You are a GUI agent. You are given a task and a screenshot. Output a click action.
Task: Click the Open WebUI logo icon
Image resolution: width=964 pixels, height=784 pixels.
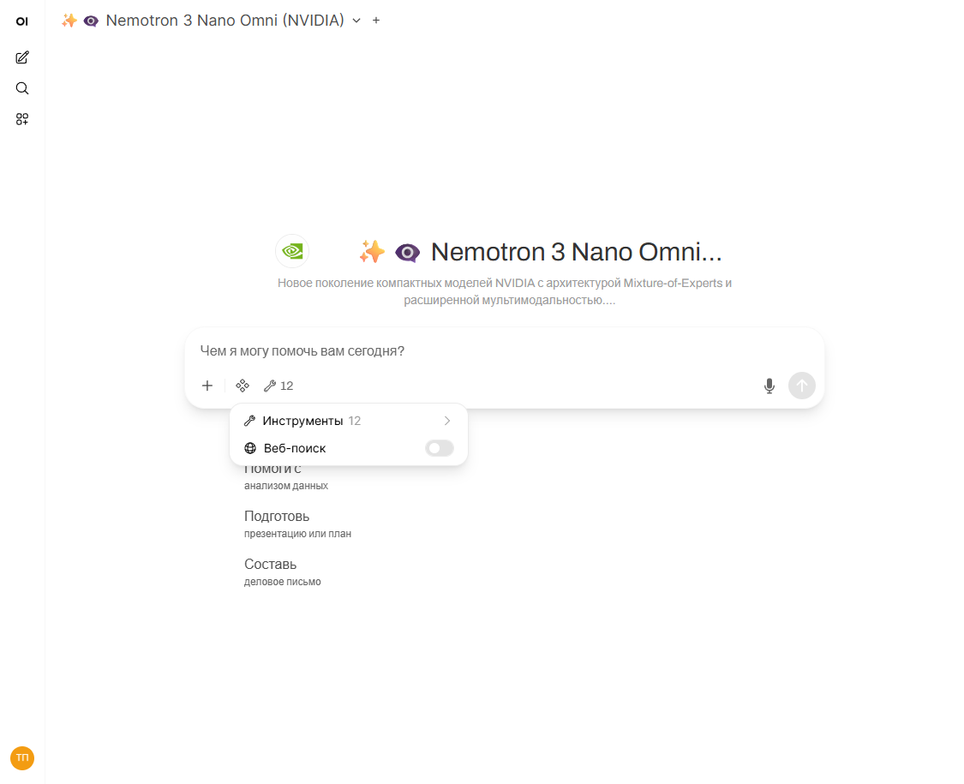pyautogui.click(x=22, y=21)
